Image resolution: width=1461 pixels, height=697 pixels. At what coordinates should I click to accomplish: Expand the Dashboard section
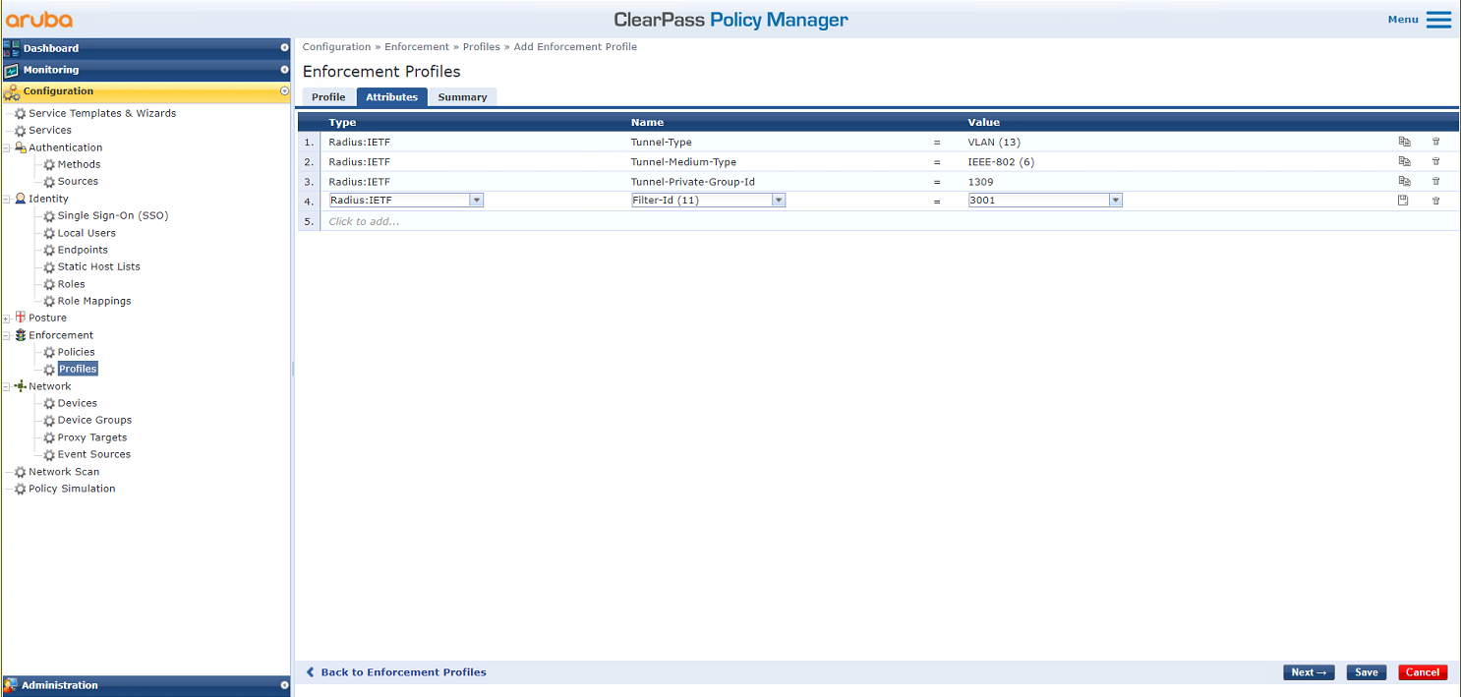pyautogui.click(x=284, y=48)
